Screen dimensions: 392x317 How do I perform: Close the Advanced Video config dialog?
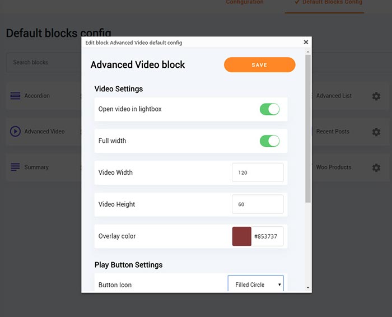coord(306,42)
